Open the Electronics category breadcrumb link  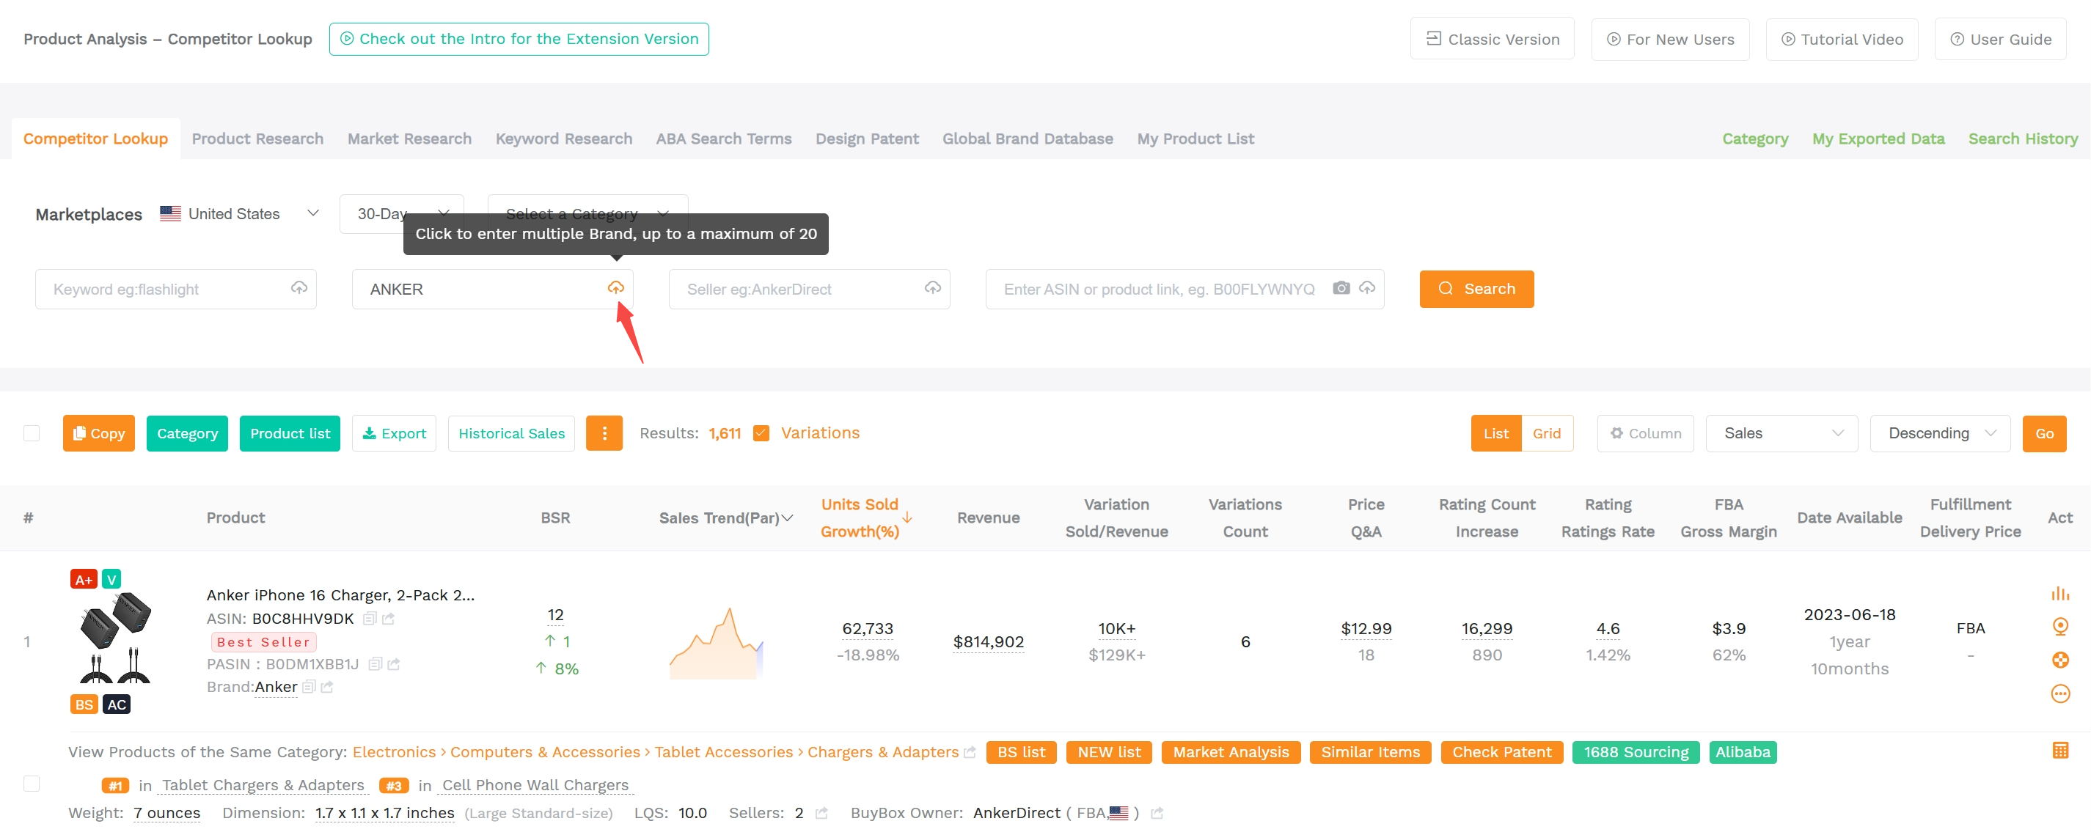point(394,753)
